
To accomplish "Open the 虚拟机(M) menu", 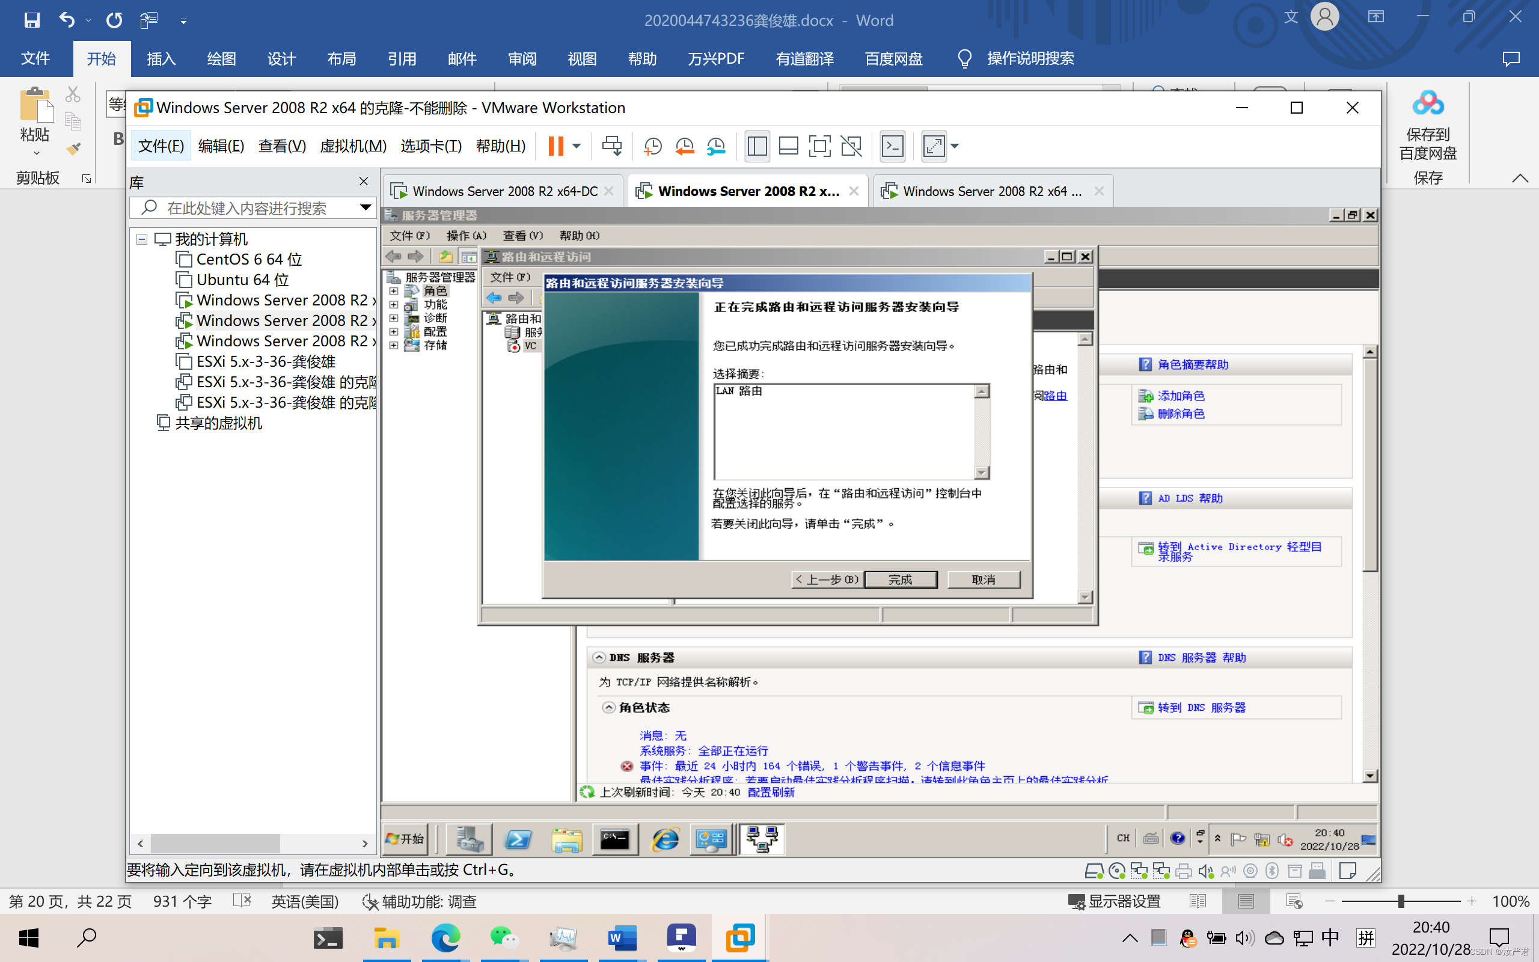I will (x=353, y=146).
